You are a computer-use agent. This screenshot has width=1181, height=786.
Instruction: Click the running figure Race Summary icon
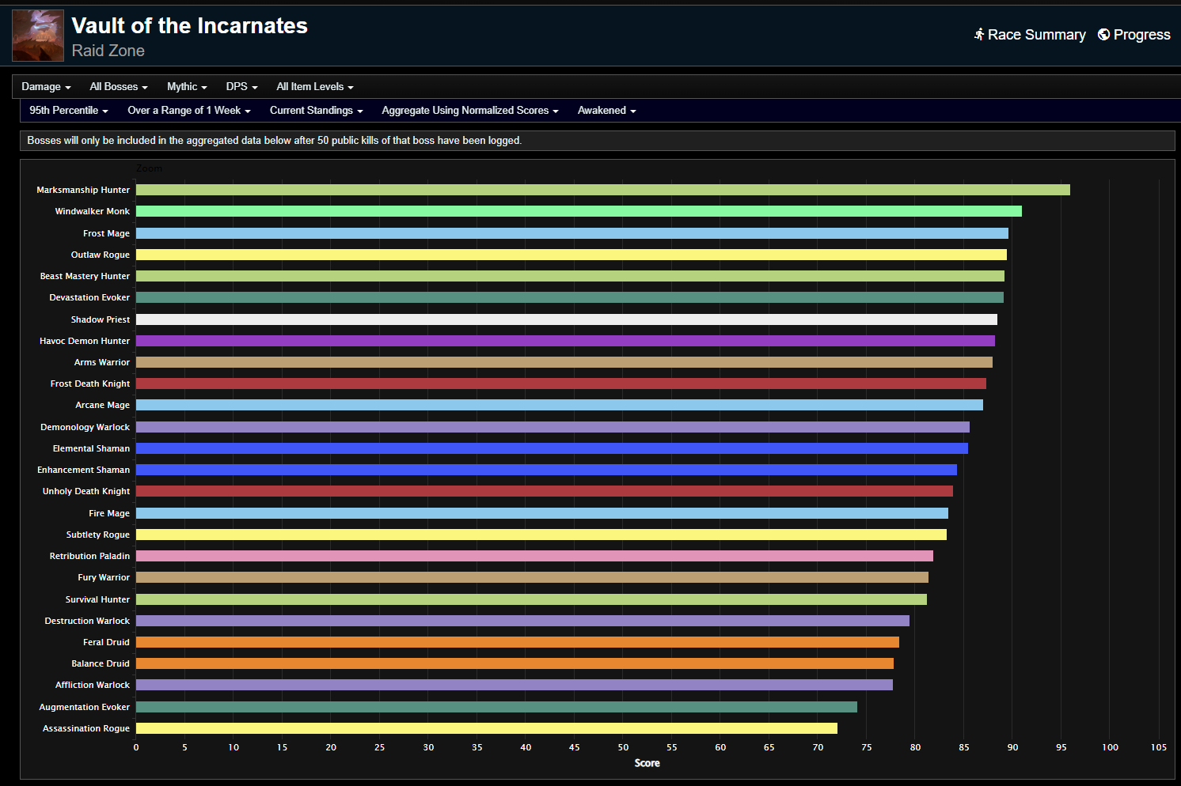[979, 34]
